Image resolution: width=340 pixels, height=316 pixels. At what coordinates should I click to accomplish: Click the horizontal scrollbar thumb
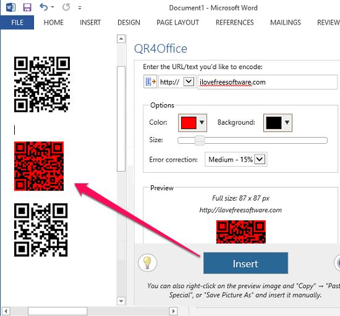pyautogui.click(x=57, y=311)
